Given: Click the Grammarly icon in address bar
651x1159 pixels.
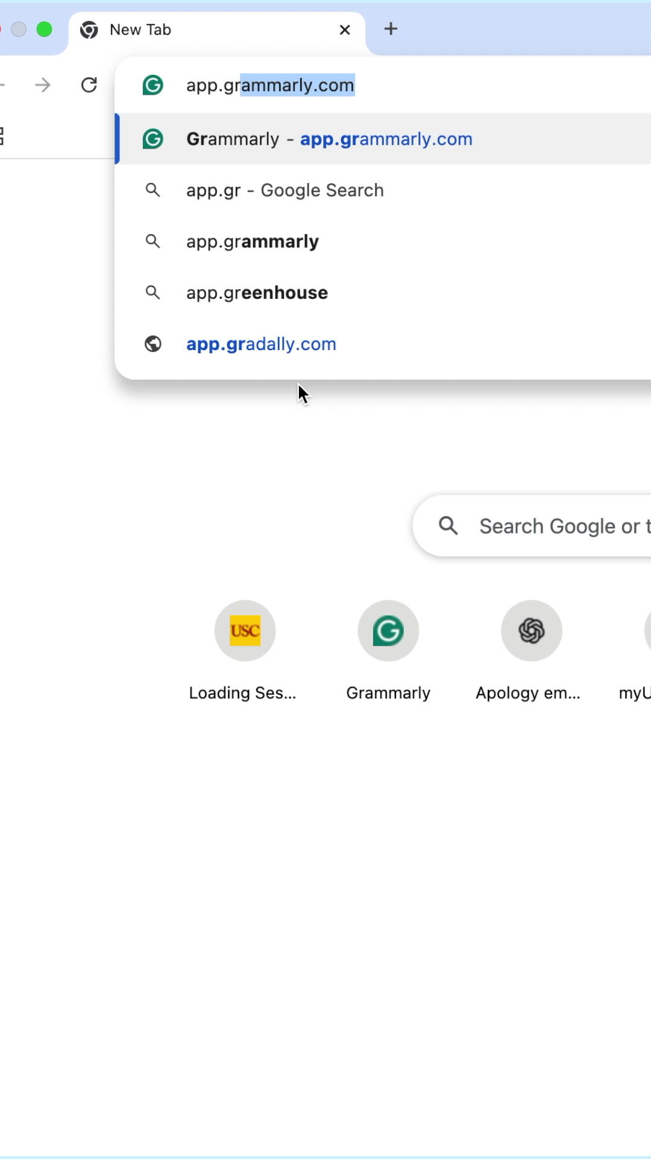Looking at the screenshot, I should (x=153, y=85).
